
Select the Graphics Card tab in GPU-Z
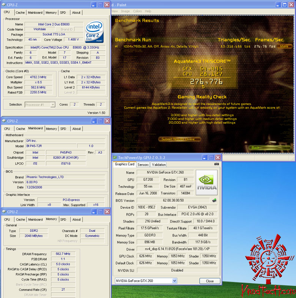click(x=124, y=164)
